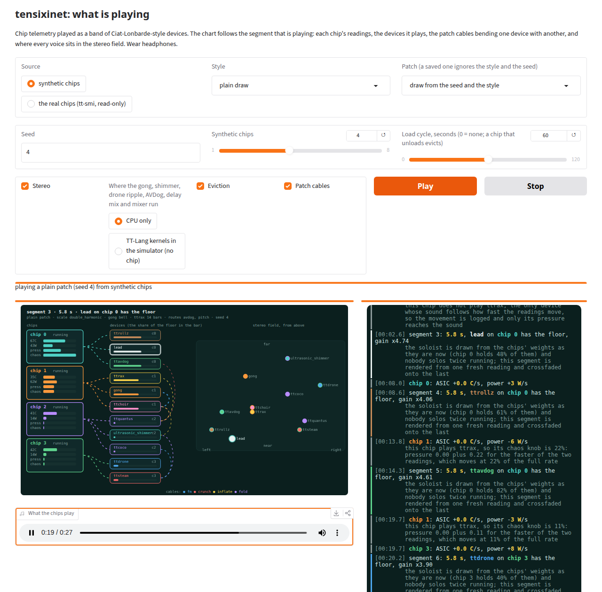Uncheck the Patch cables option
The image size is (602, 592).
click(288, 186)
